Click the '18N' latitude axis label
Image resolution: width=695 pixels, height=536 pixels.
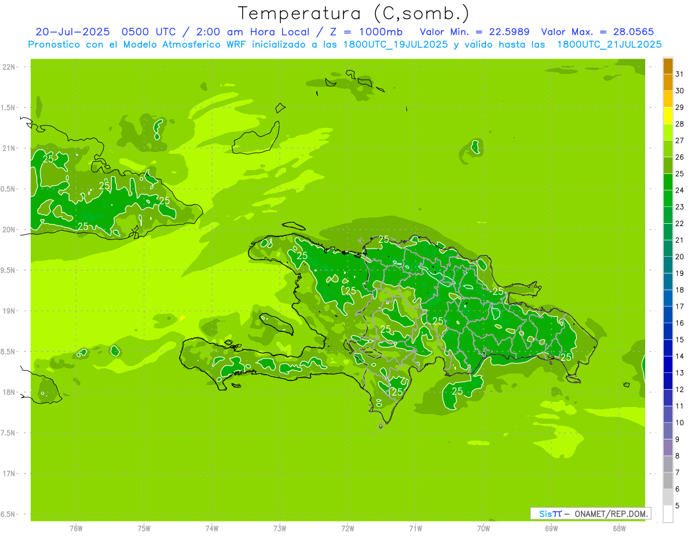pos(9,392)
